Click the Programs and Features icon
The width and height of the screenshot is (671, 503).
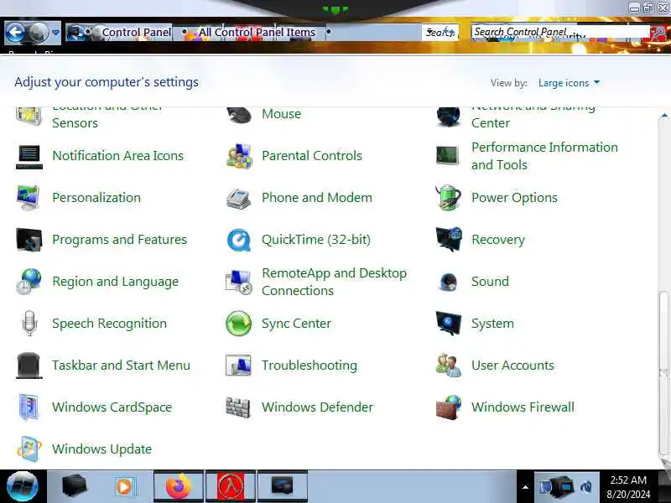tap(29, 240)
